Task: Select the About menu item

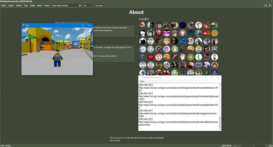Action: pos(39,6)
